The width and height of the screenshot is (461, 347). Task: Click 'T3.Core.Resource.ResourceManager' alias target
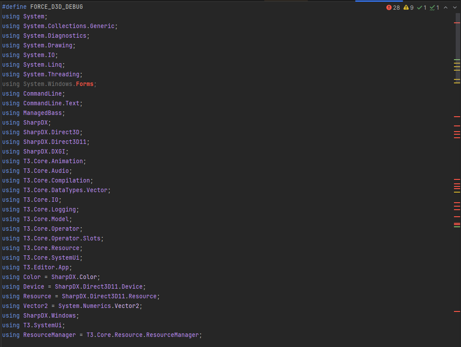[x=143, y=335]
